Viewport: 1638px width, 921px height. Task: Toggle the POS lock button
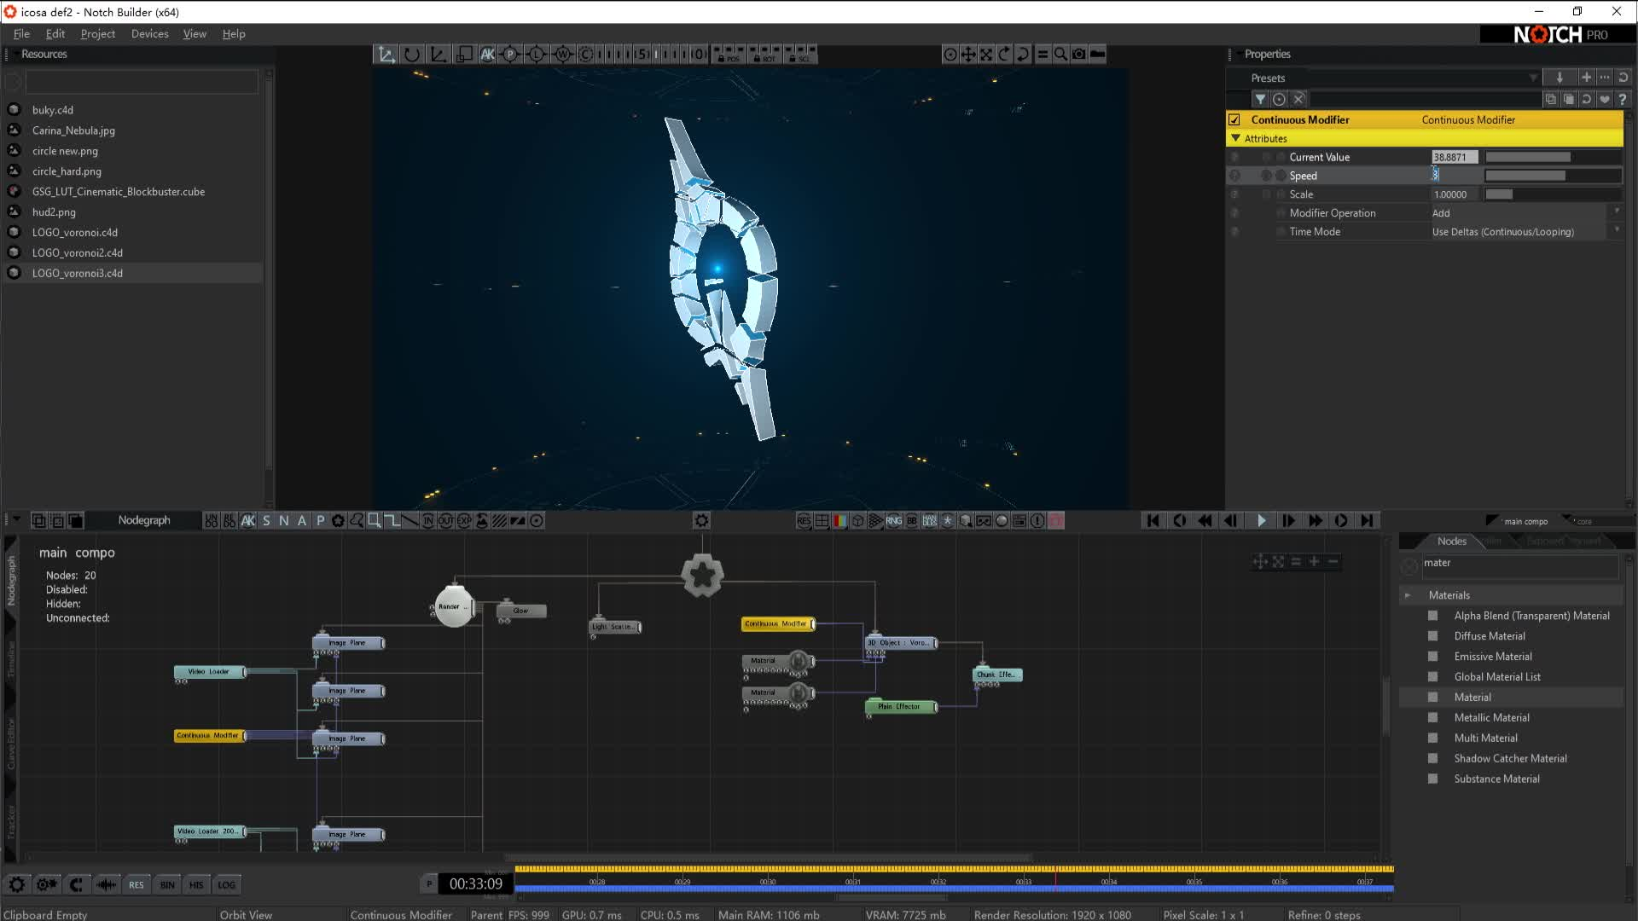[x=729, y=55]
